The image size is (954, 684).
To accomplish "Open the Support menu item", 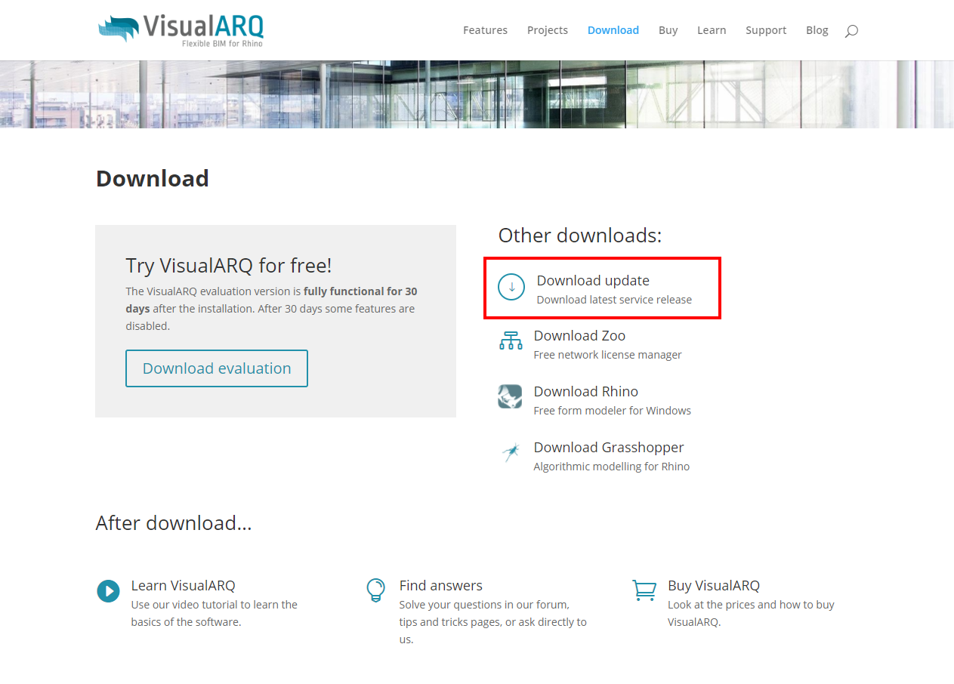I will point(766,30).
